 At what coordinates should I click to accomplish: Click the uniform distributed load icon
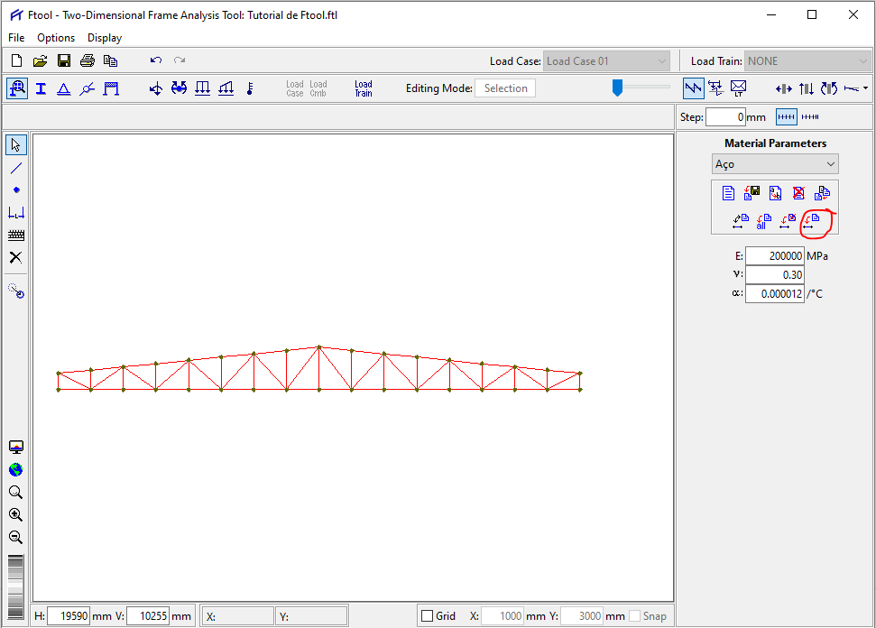pos(202,88)
